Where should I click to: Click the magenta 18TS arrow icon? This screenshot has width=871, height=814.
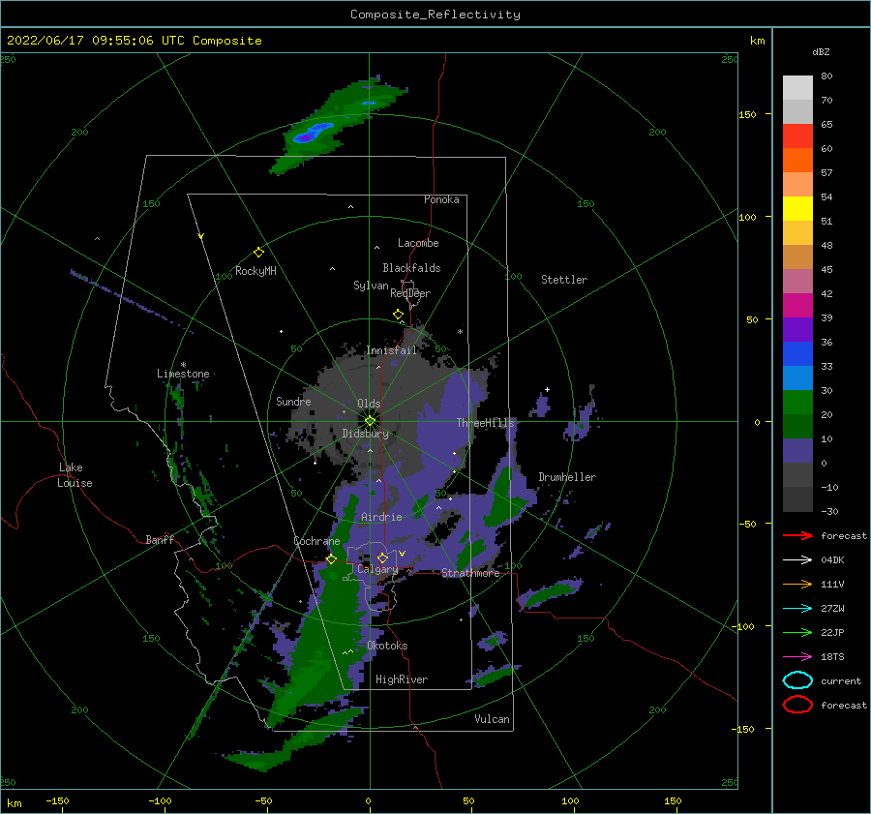tap(797, 657)
